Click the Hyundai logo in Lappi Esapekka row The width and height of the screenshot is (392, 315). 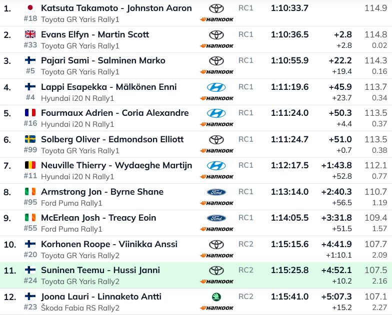216,87
